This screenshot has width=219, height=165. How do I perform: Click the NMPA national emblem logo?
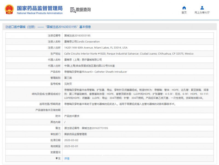(9, 10)
